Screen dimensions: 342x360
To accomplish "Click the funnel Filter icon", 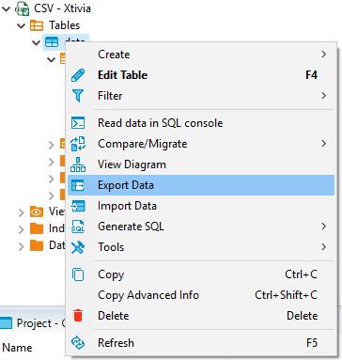I will click(x=78, y=96).
